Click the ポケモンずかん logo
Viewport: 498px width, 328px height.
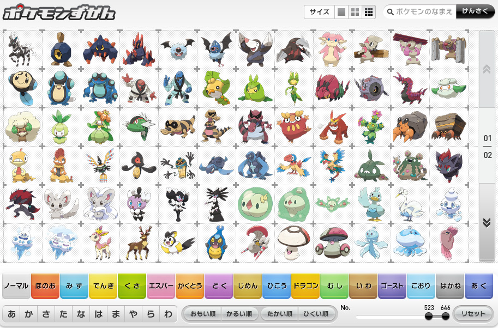coord(59,13)
